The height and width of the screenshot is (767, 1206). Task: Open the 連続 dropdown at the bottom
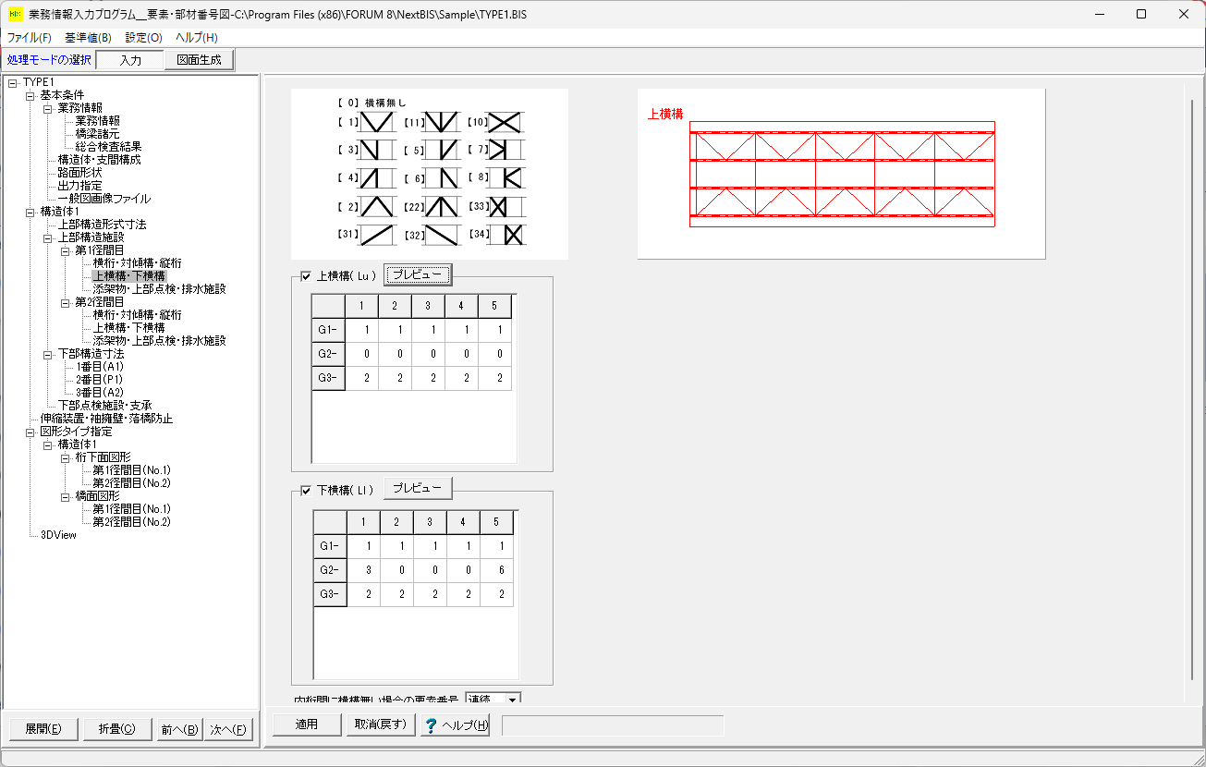click(512, 700)
